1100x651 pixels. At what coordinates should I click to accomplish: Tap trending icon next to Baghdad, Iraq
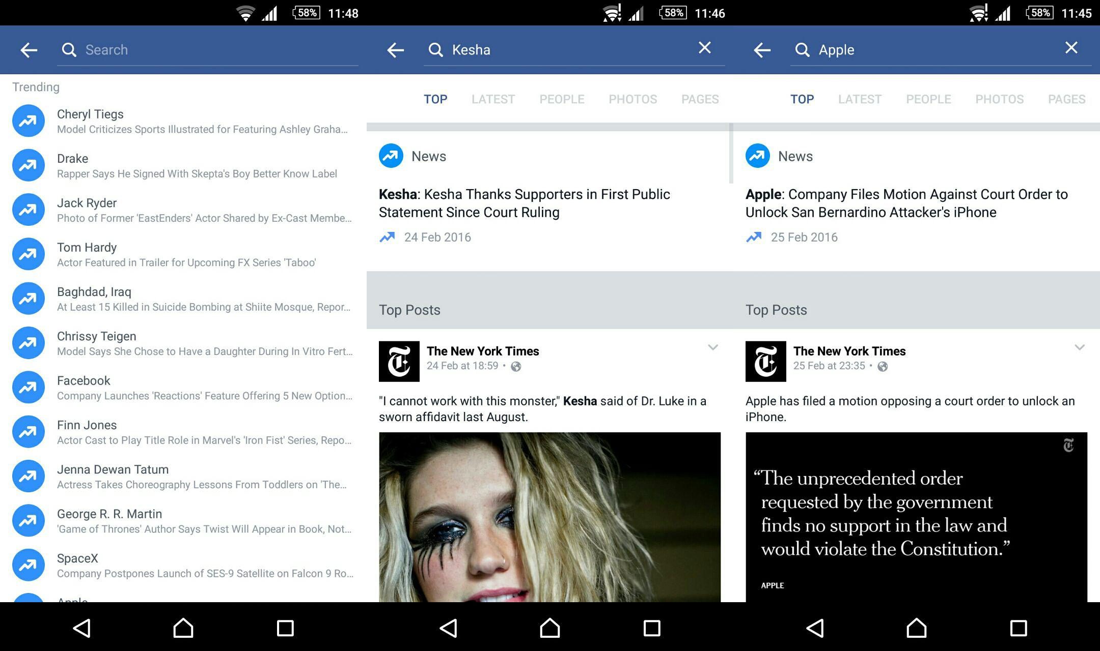coord(29,299)
